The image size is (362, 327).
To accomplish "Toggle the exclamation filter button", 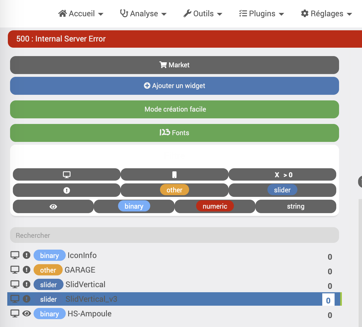I will pyautogui.click(x=67, y=190).
